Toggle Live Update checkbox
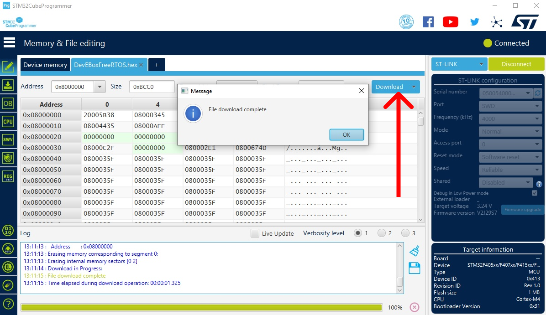546x315 pixels. coord(255,233)
